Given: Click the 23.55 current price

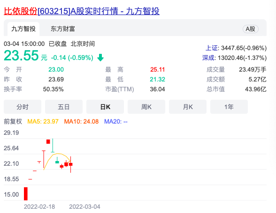Looking at the screenshot, I should pos(21,56).
